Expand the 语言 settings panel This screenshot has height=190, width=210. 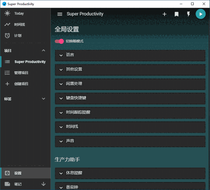(130, 55)
